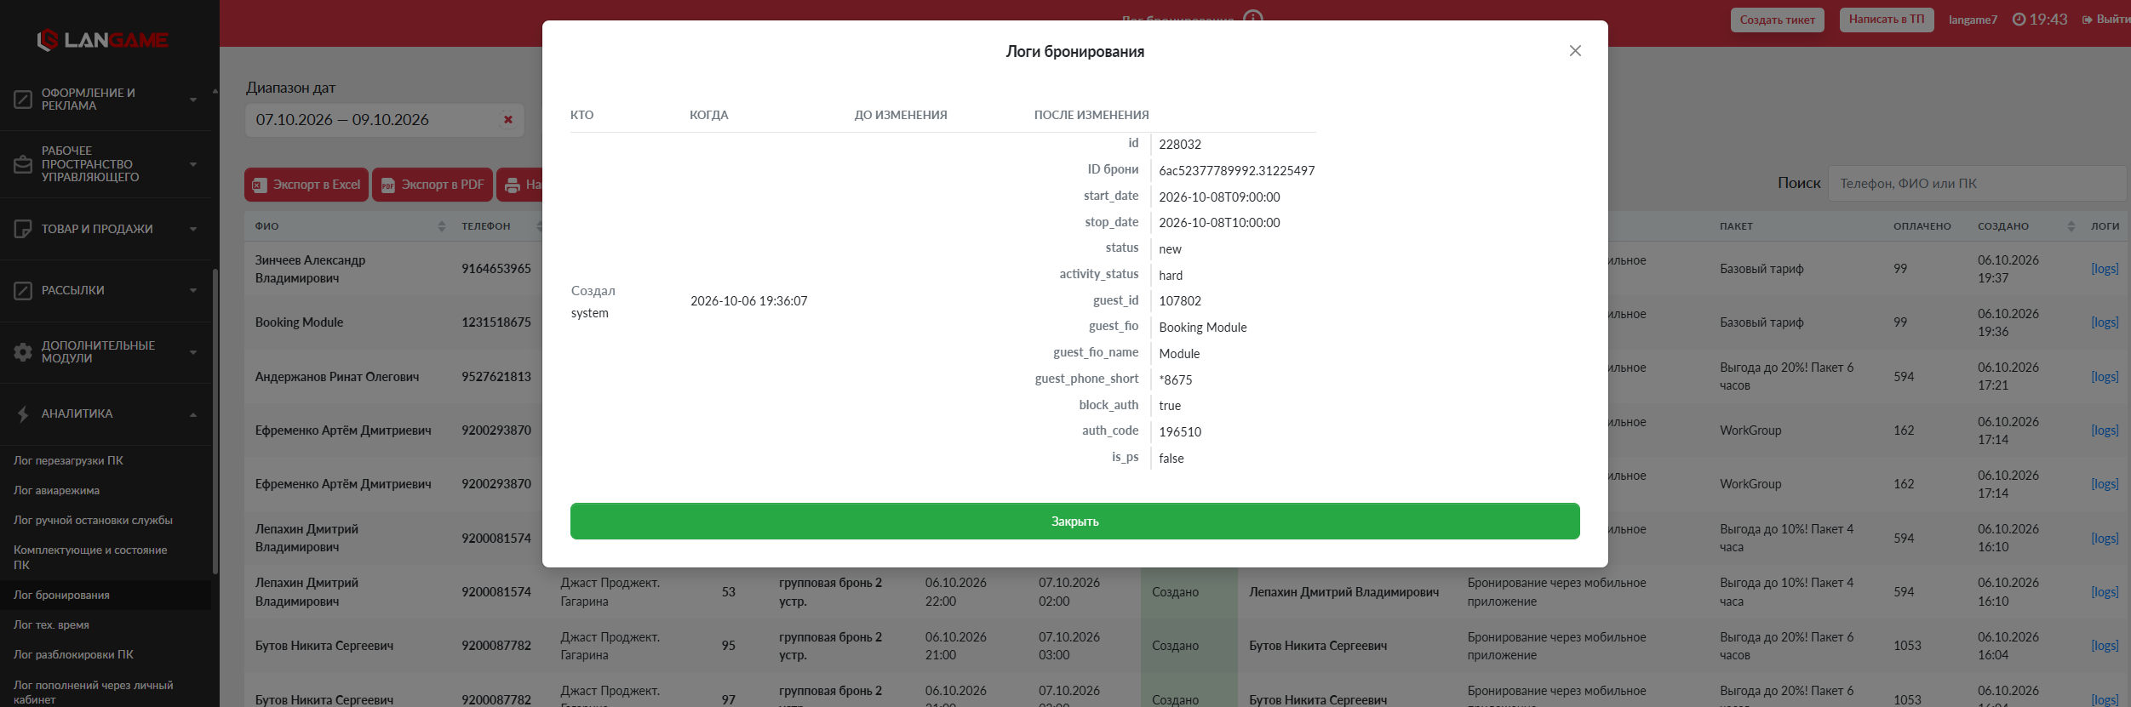Expand the Рабочее пространство управляющего arrow
2131x707 pixels.
click(x=193, y=164)
